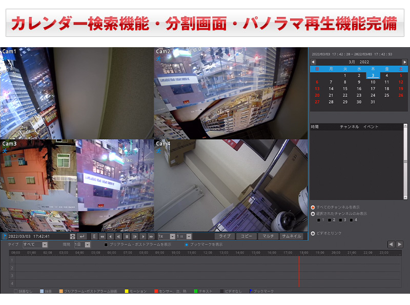Go to next month in calendar
The image size is (410, 305).
pyautogui.click(x=404, y=62)
